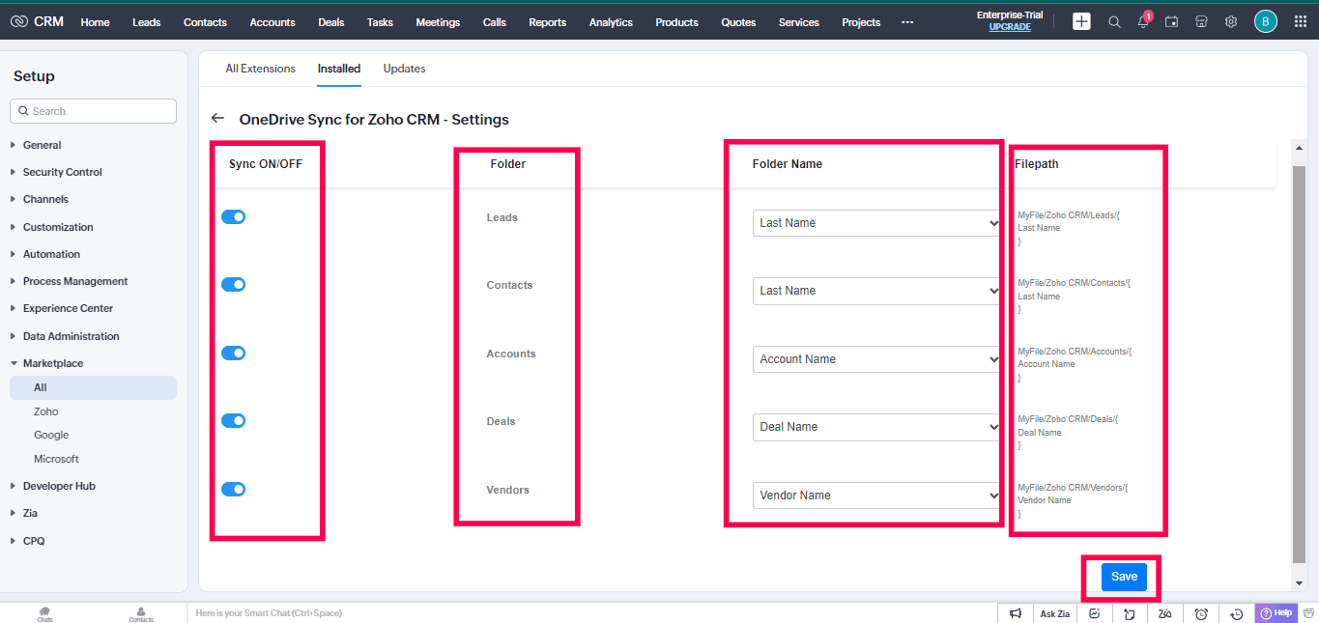The width and height of the screenshot is (1319, 623).
Task: Save the OneDrive sync settings
Action: tap(1124, 577)
